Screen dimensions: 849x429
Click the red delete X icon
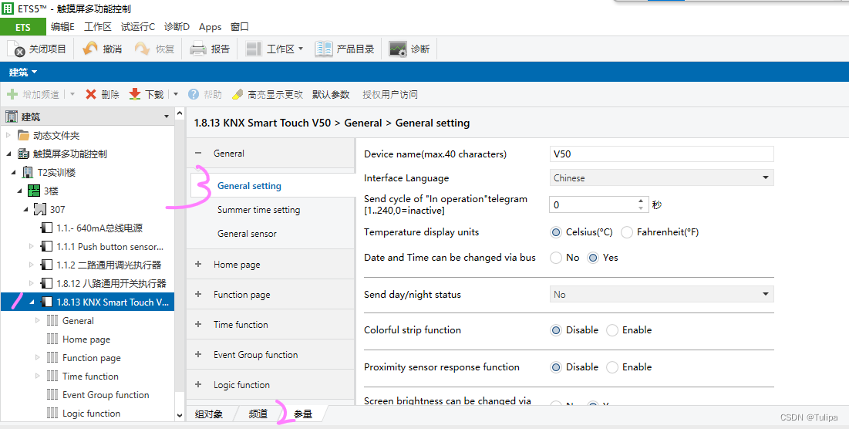pos(91,94)
